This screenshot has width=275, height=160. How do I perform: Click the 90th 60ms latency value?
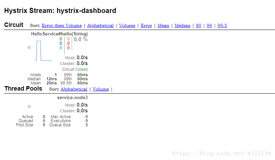coord(82,75)
